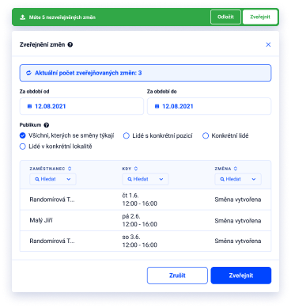Click the upload icon in the green banner
This screenshot has height=308, width=291.
[x=23, y=17]
